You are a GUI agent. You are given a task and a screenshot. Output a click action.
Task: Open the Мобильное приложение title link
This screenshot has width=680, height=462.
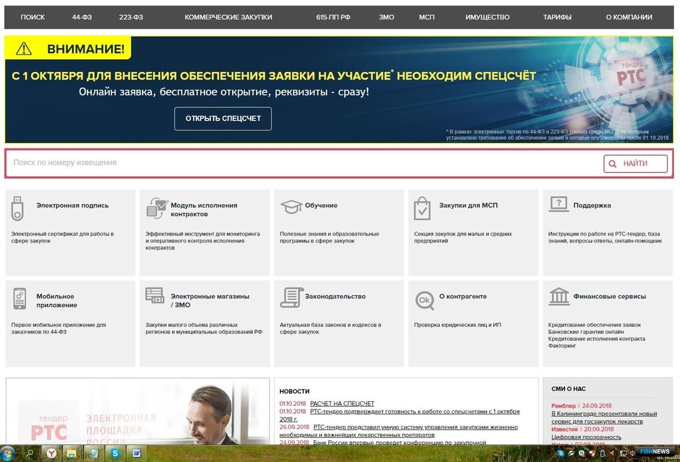tap(56, 301)
